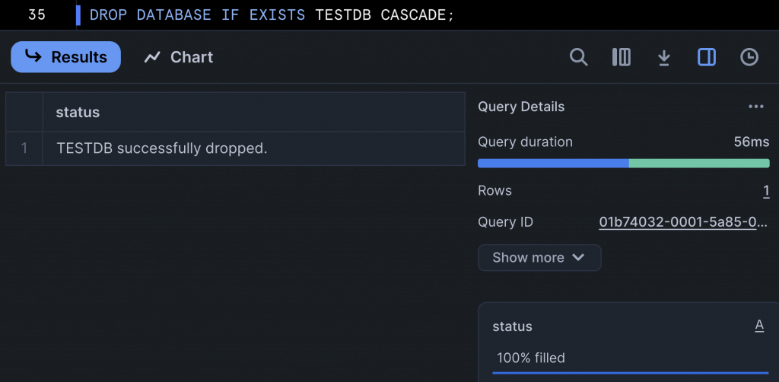779x382 pixels.
Task: Click the Results tab arrow icon
Action: [33, 56]
